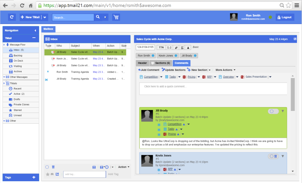Click the selection circle below the inbox list
This screenshot has height=183, width=302.
(47, 167)
